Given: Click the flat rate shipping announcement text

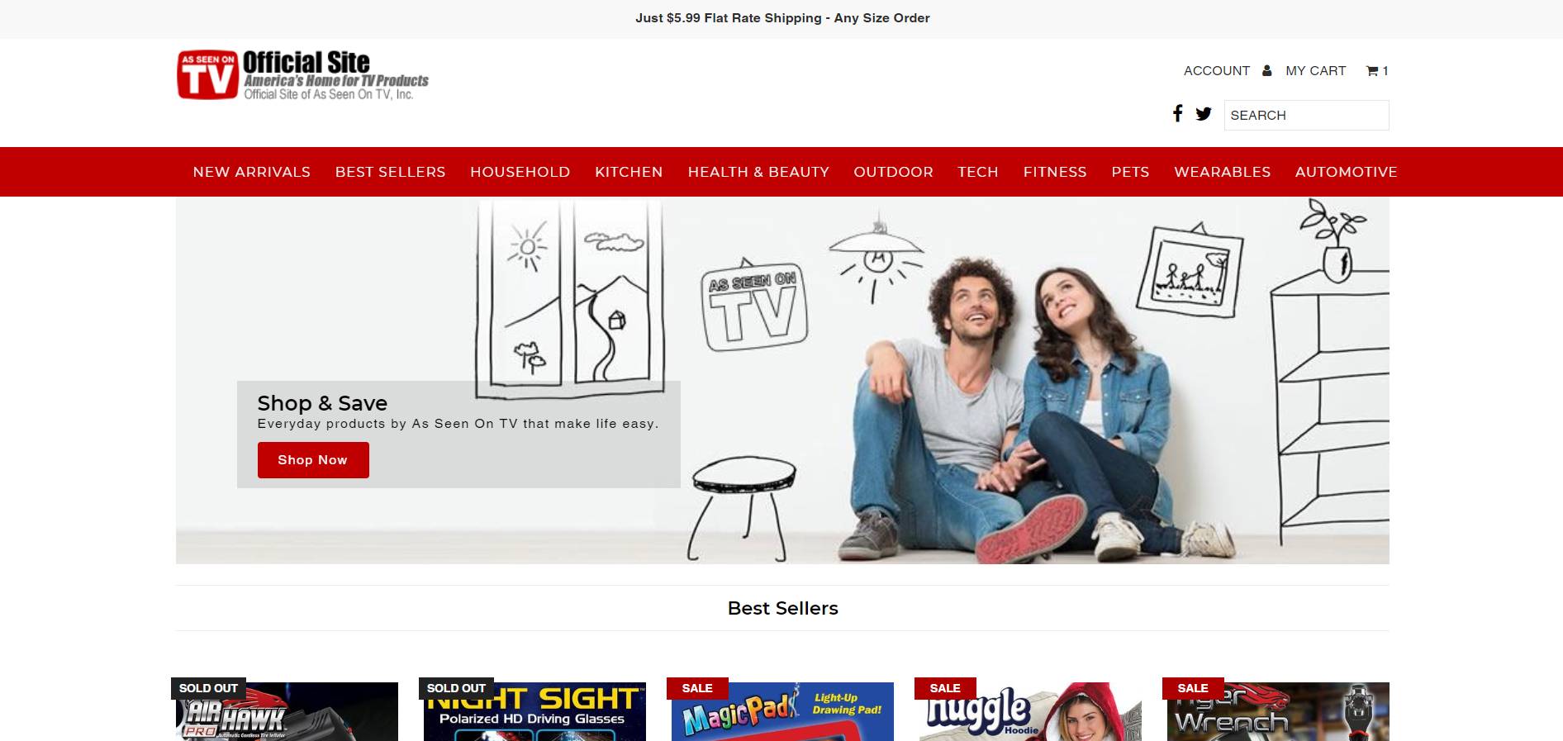Looking at the screenshot, I should click(x=782, y=18).
